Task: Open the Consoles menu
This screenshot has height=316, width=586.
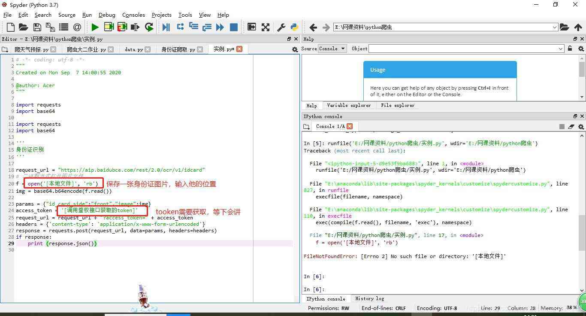Action: click(133, 15)
